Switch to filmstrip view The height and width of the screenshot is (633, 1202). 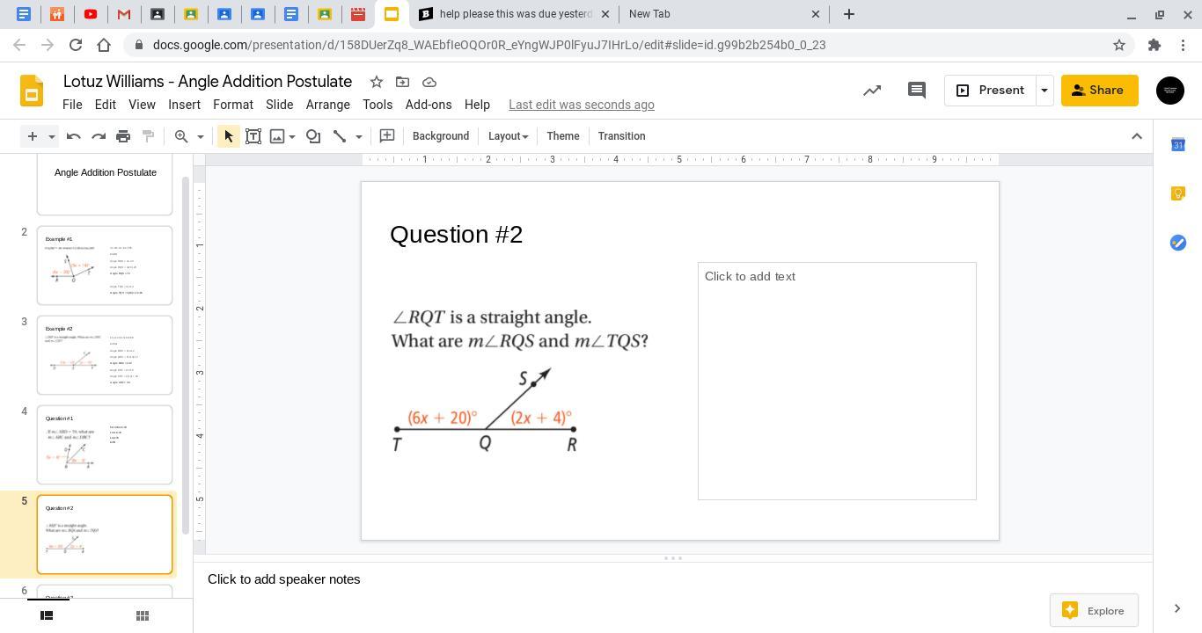click(x=47, y=615)
